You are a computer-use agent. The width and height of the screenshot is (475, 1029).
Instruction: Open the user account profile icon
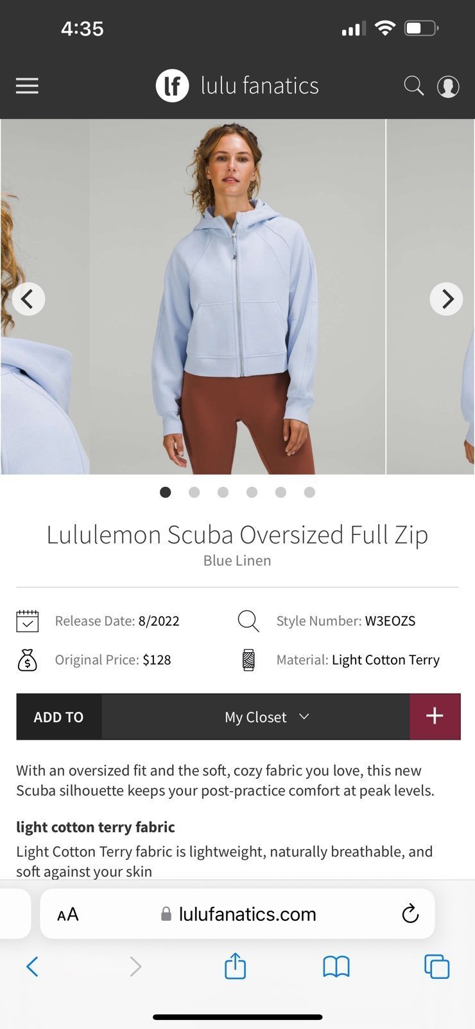[448, 86]
